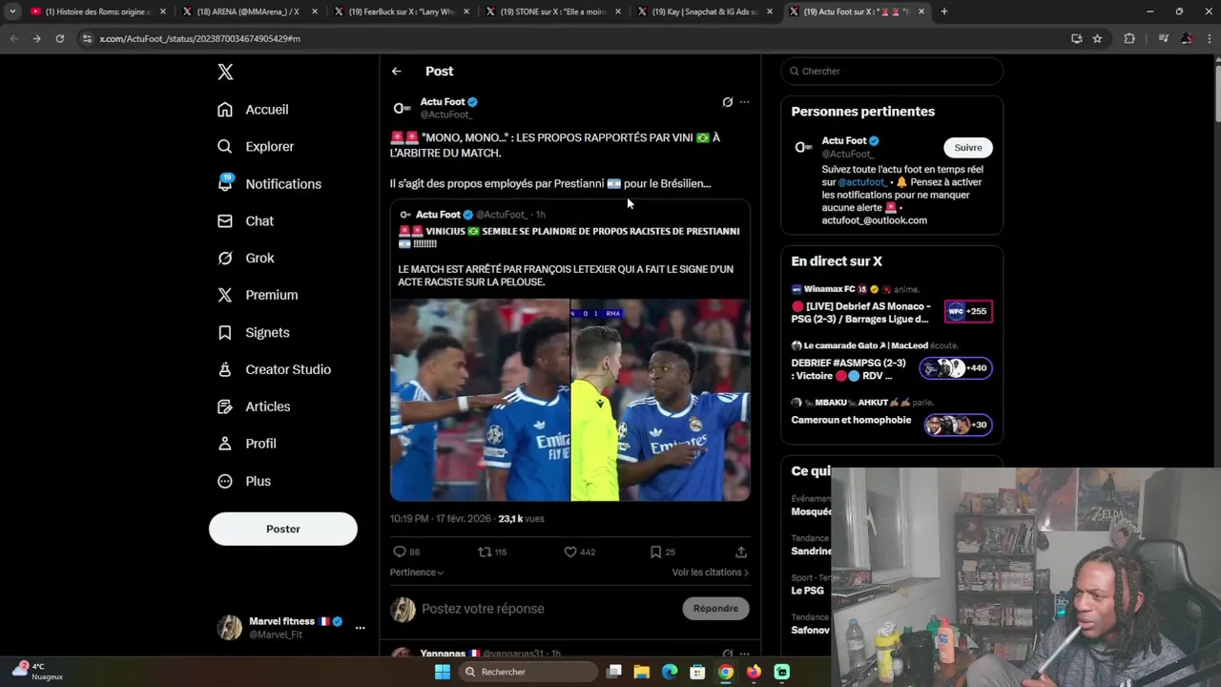1221x687 pixels.
Task: Open a new browser tab
Action: pos(944,11)
